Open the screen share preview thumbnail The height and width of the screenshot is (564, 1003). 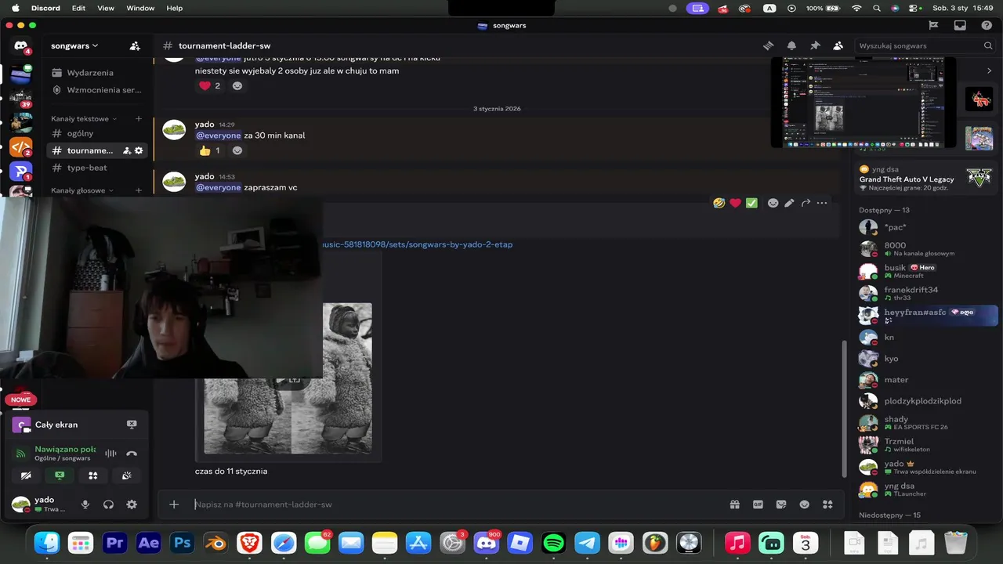pos(864,102)
